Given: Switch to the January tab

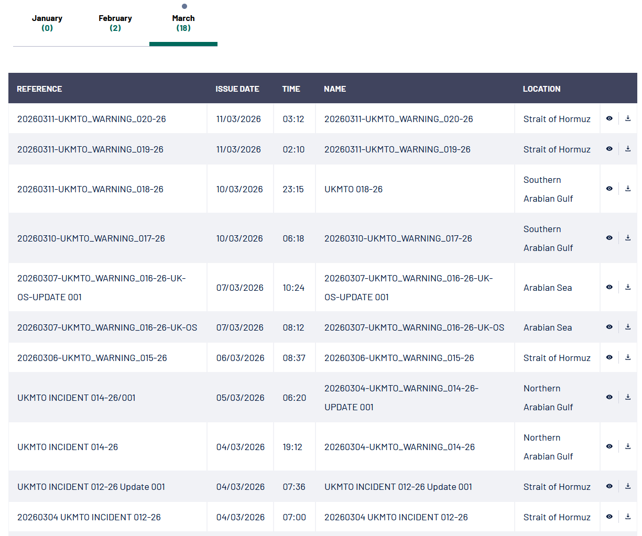Looking at the screenshot, I should point(47,23).
